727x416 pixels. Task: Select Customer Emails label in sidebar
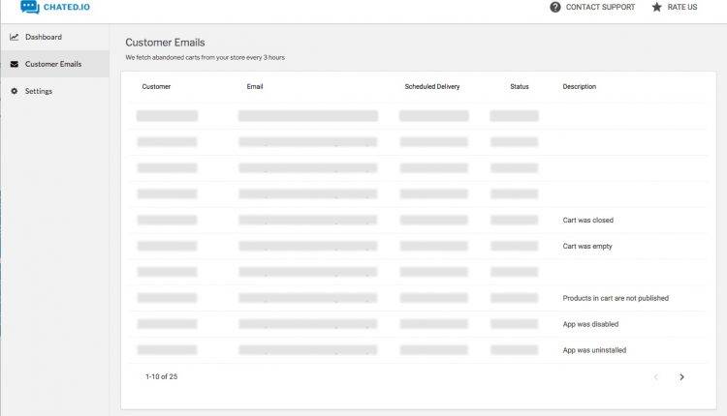pos(53,64)
